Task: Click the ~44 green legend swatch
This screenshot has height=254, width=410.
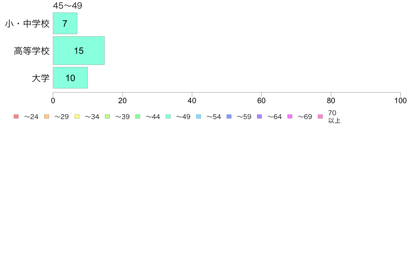Action: pyautogui.click(x=138, y=117)
